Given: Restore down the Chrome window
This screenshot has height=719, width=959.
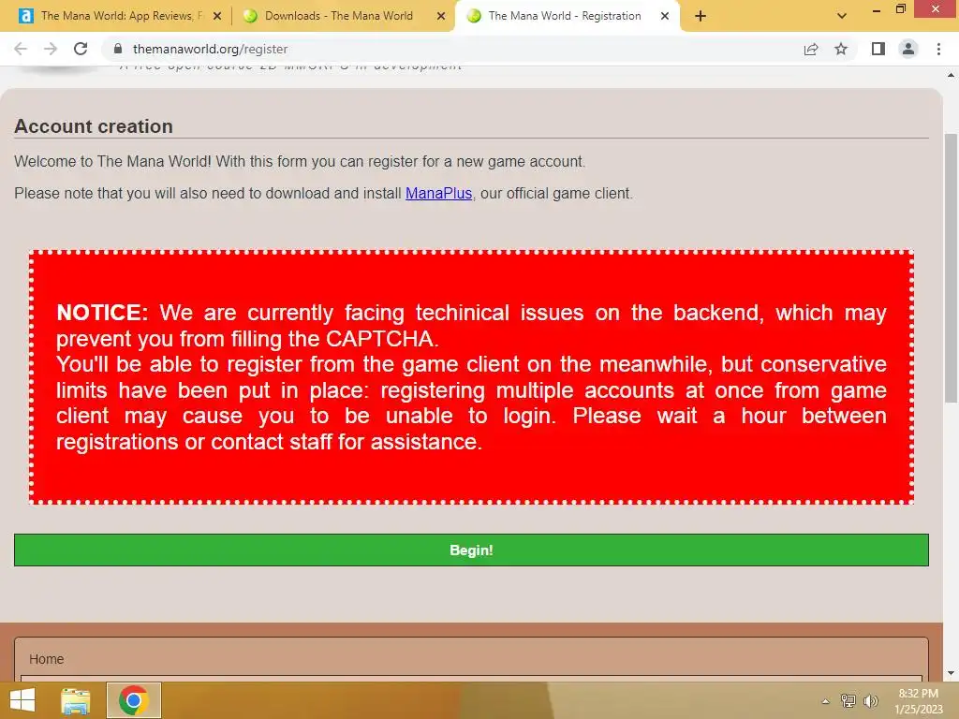Looking at the screenshot, I should pos(901,9).
